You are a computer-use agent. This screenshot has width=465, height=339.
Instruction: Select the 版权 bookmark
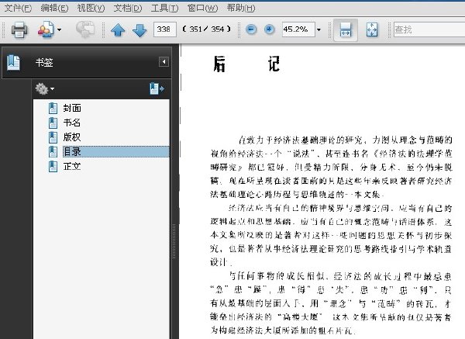pyautogui.click(x=72, y=137)
